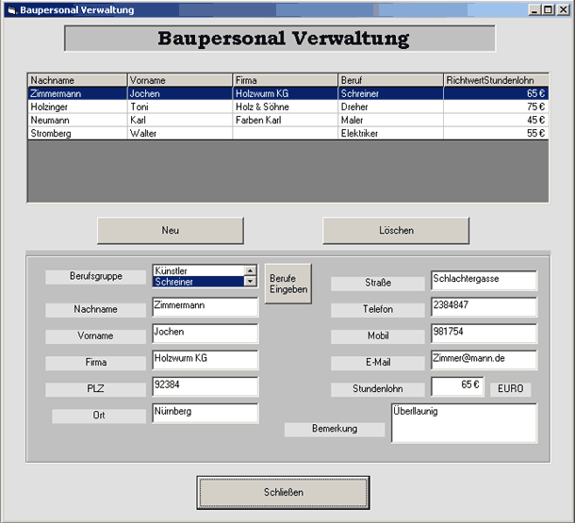Viewport: 575px width, 523px height.
Task: Sort by the Nachname column header
Action: coord(77,81)
